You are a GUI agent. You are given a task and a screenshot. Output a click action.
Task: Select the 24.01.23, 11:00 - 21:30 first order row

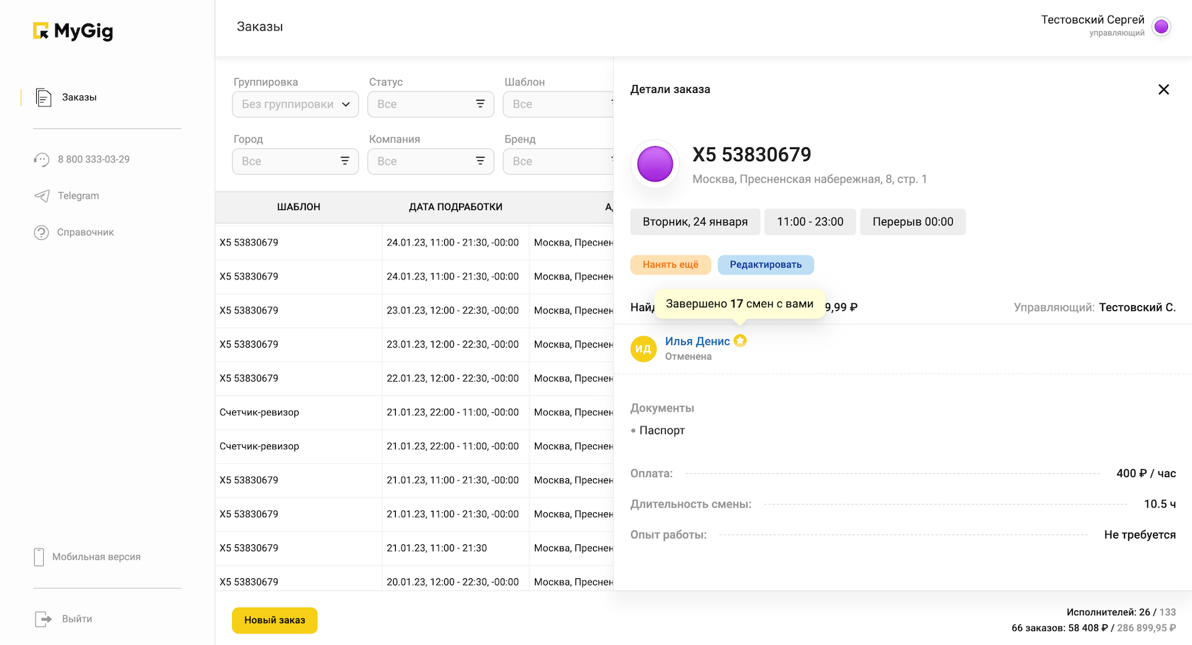coord(414,243)
